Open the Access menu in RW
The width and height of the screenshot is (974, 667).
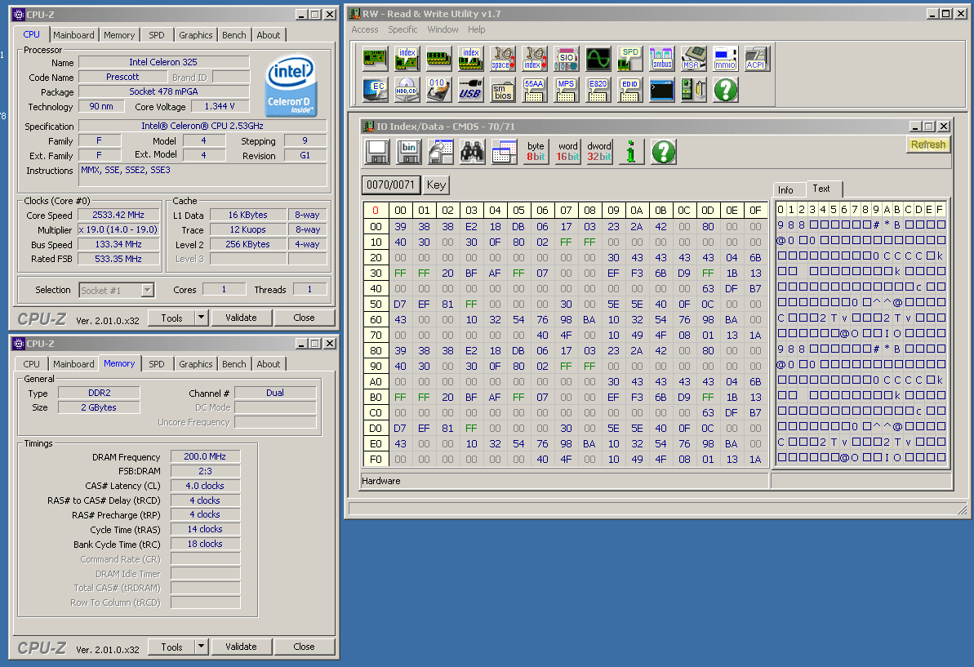click(365, 29)
